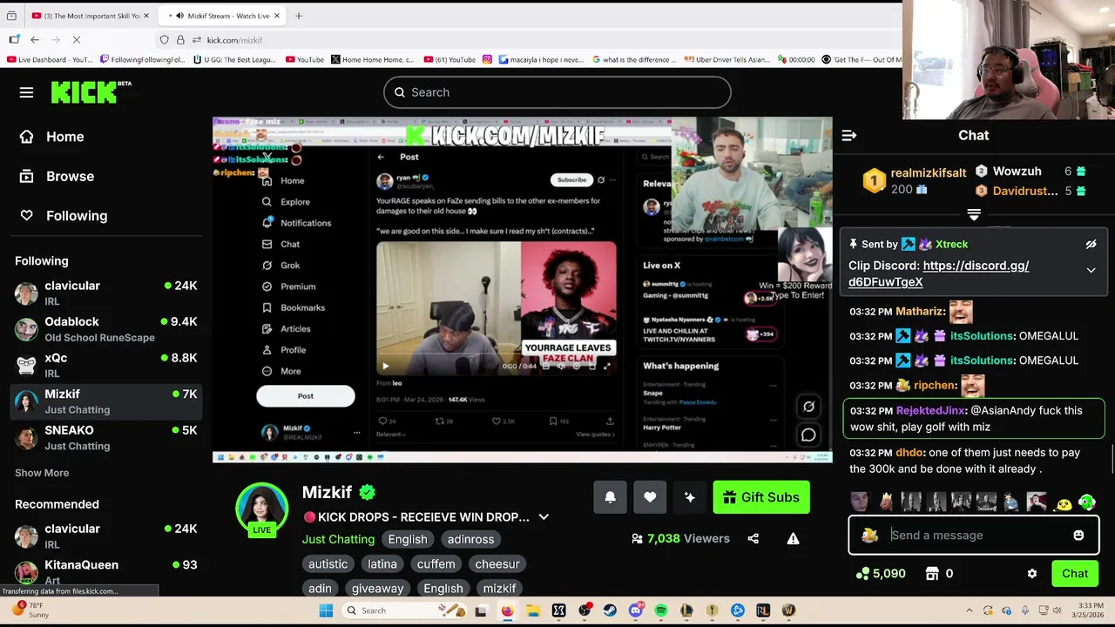
Task: Click the yellow duck quick emote
Action: coord(1063,503)
